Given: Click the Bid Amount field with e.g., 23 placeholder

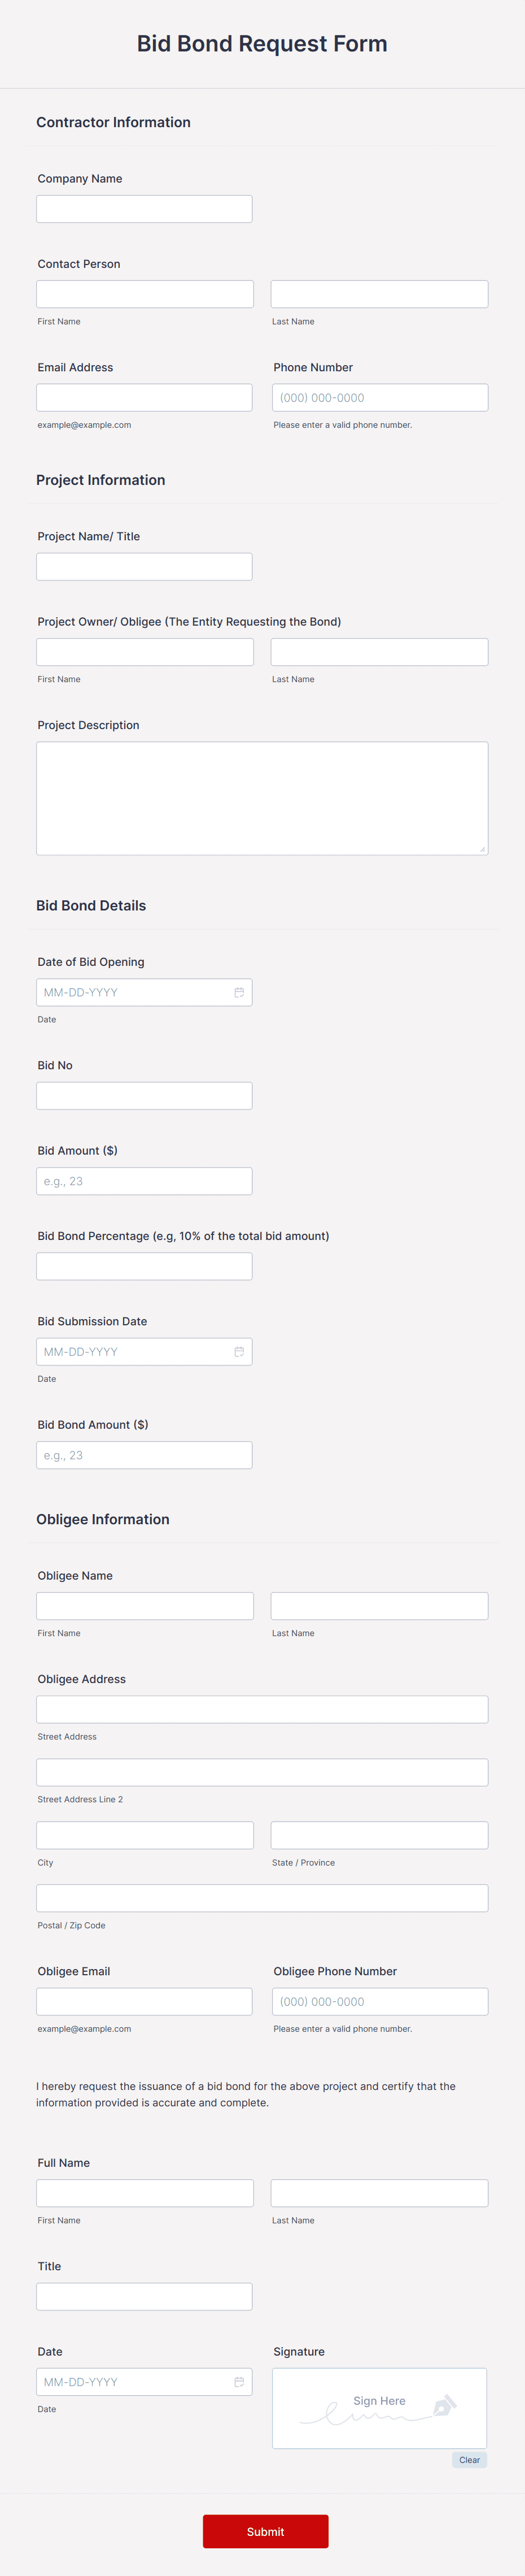Looking at the screenshot, I should click(x=144, y=1180).
